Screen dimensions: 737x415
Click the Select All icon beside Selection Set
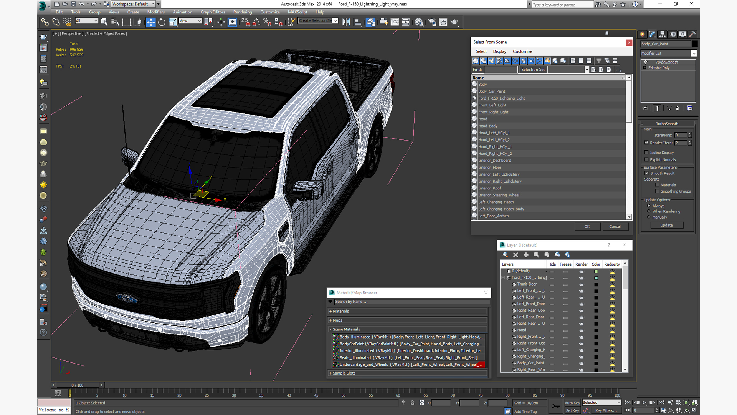tap(593, 70)
